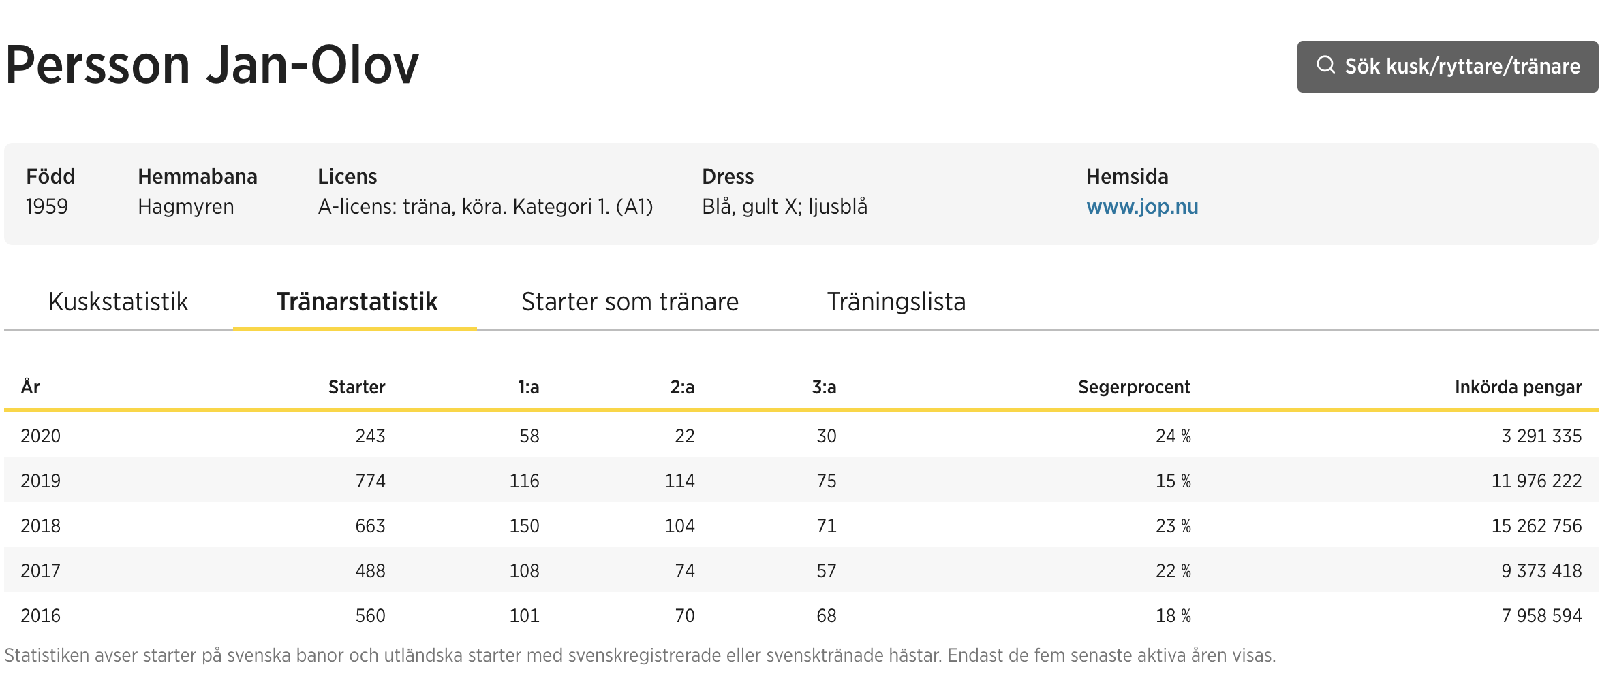Click the magnifying glass search icon

point(1325,65)
